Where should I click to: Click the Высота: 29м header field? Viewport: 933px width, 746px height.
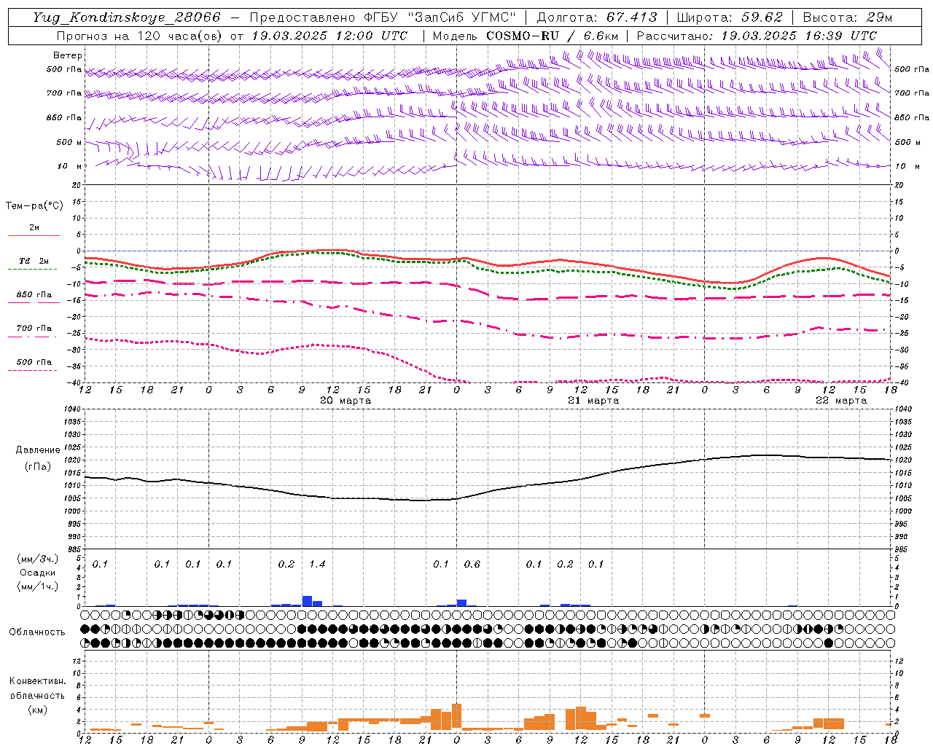[x=848, y=17]
